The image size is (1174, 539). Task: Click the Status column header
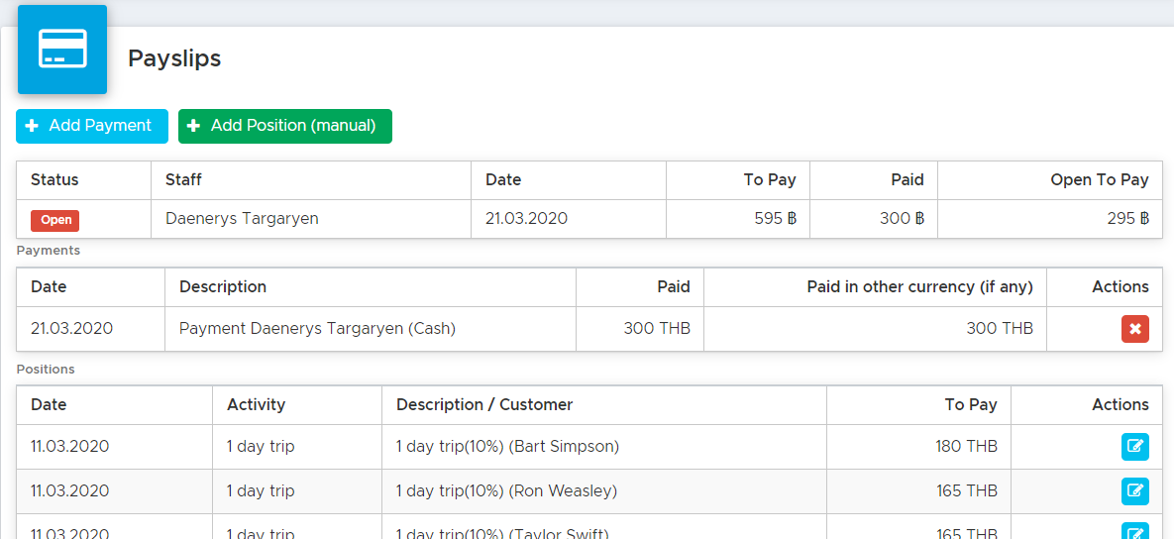pyautogui.click(x=54, y=179)
